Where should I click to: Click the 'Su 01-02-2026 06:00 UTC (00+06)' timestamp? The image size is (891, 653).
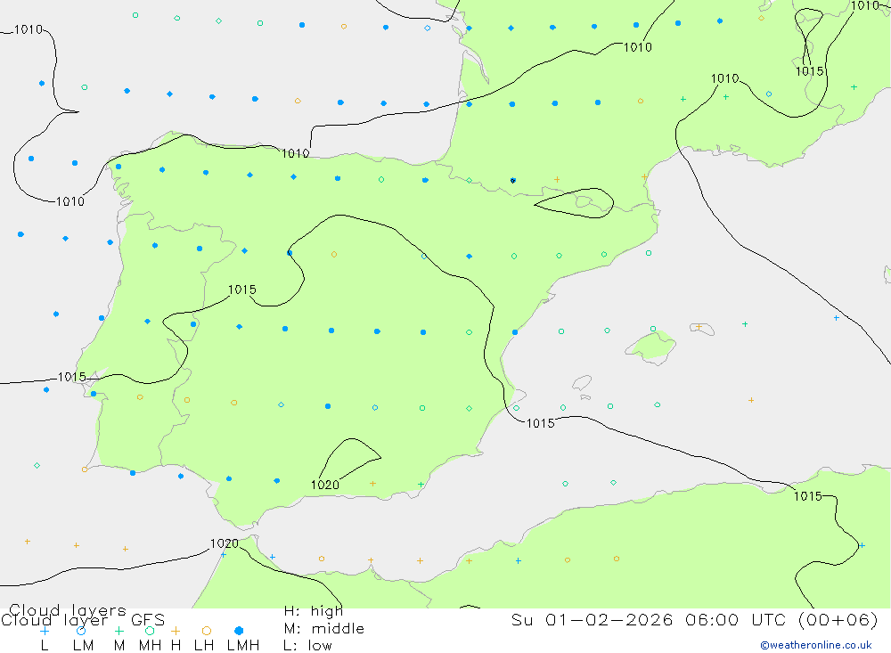[x=694, y=619]
